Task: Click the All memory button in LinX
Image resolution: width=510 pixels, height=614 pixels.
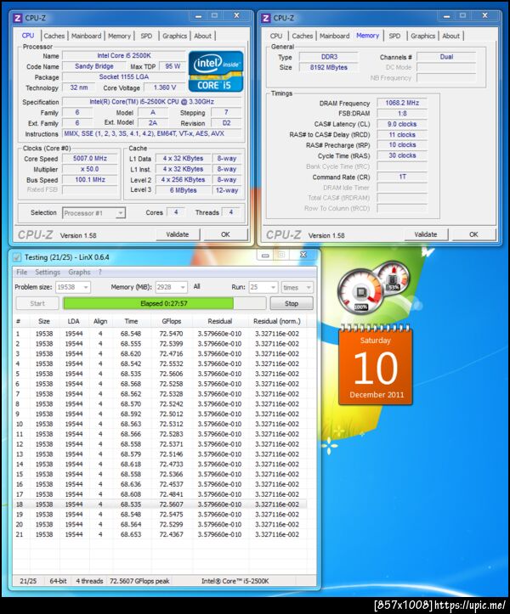Action: point(197,287)
